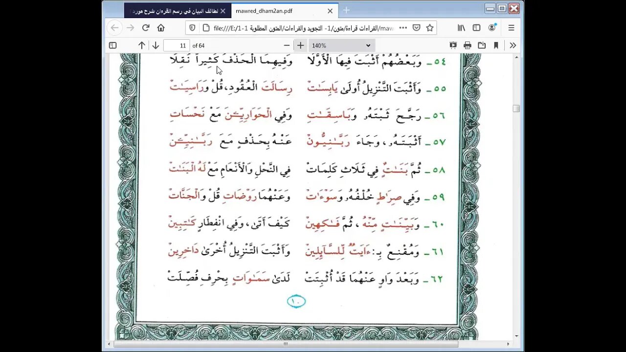The image size is (626, 352).
Task: Click the scrollbar down arrow
Action: point(516,336)
